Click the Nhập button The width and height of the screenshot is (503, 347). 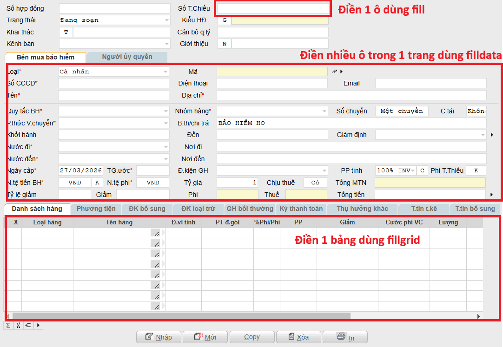pos(159,337)
